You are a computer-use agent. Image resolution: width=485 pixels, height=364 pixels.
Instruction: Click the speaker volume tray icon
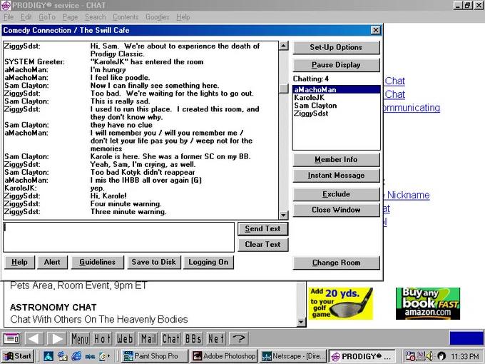point(429,356)
